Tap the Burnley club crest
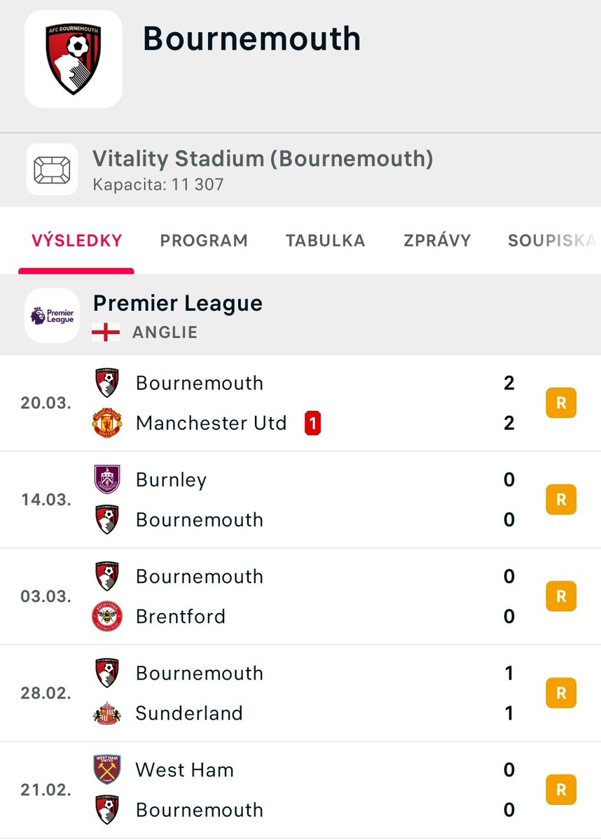Image resolution: width=601 pixels, height=840 pixels. (107, 479)
